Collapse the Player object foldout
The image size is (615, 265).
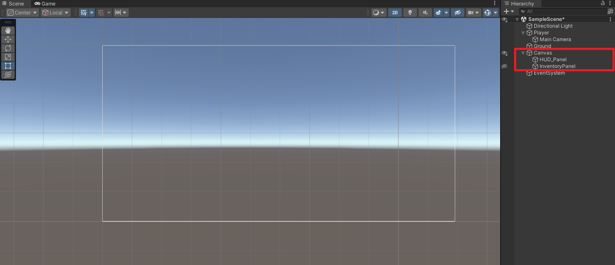click(523, 33)
